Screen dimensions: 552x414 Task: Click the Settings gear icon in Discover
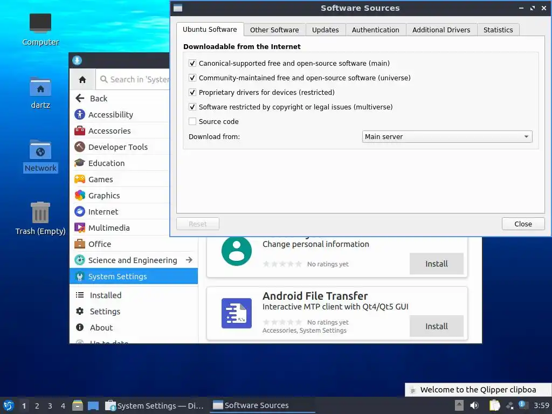coord(80,311)
